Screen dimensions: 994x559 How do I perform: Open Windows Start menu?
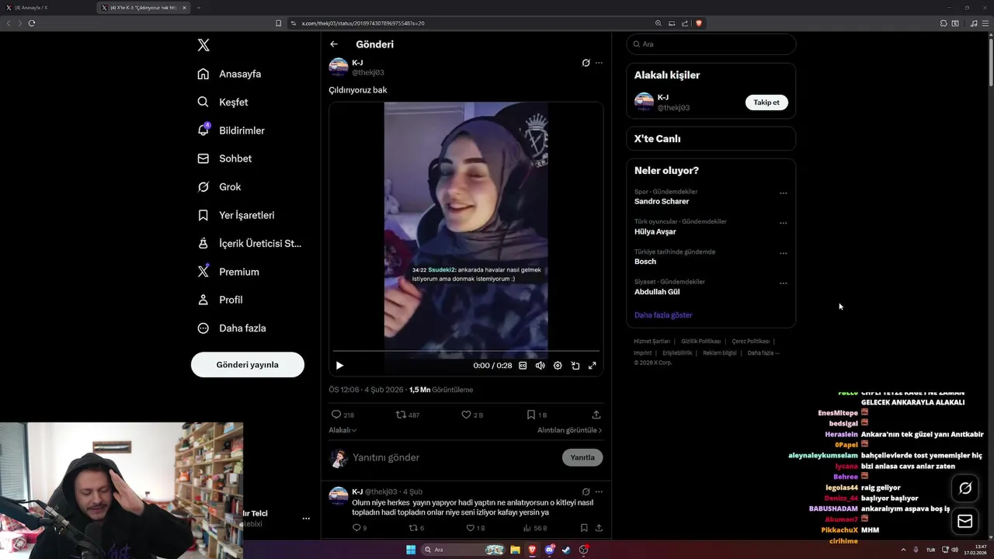[411, 550]
